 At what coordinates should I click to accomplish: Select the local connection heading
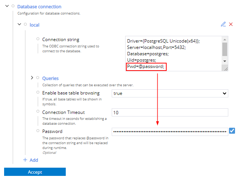pos(34,25)
